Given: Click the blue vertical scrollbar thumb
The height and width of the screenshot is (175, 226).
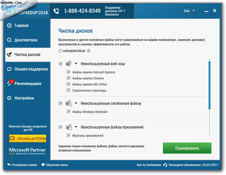Looking at the screenshot, I should point(209,85).
